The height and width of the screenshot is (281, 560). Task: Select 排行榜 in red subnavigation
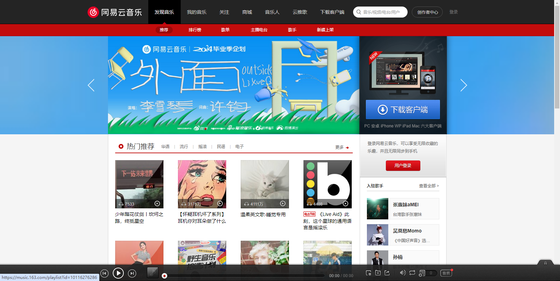(x=195, y=30)
